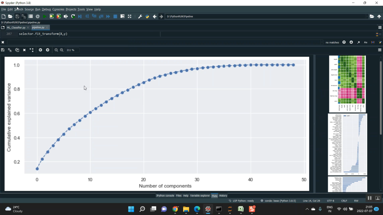Save the current file from the main toolbar

tap(17, 16)
